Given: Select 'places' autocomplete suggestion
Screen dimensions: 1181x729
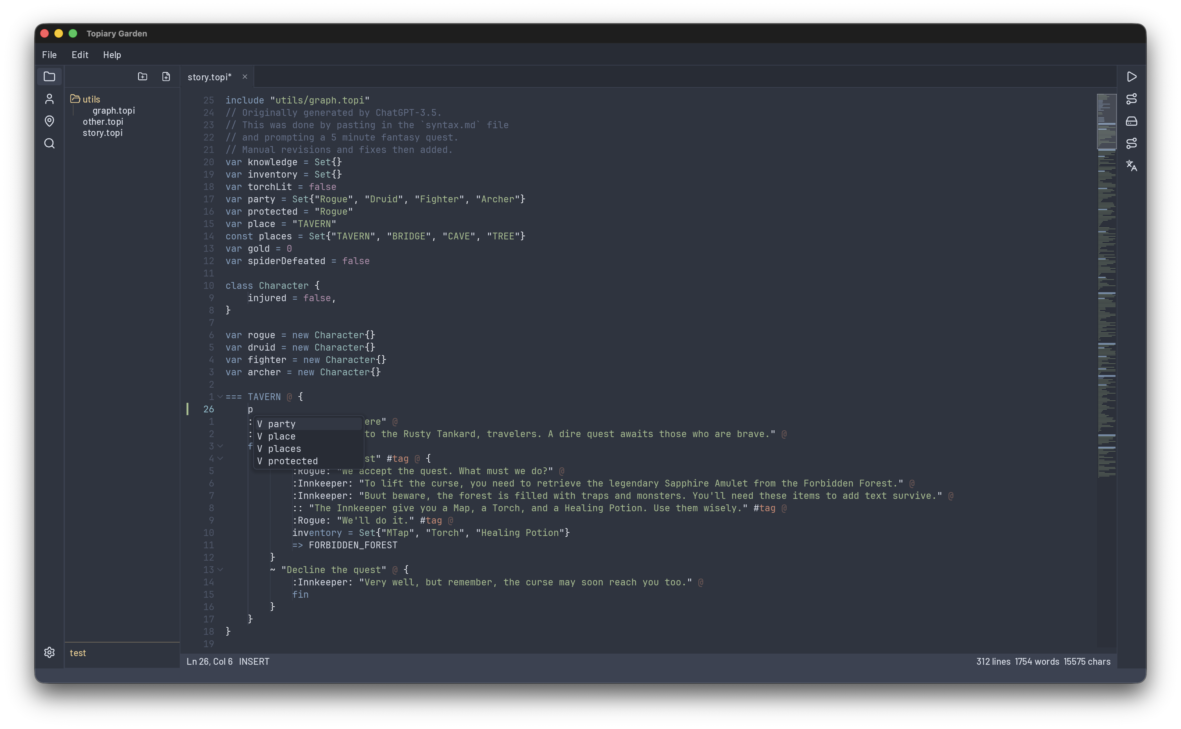Looking at the screenshot, I should (x=284, y=449).
